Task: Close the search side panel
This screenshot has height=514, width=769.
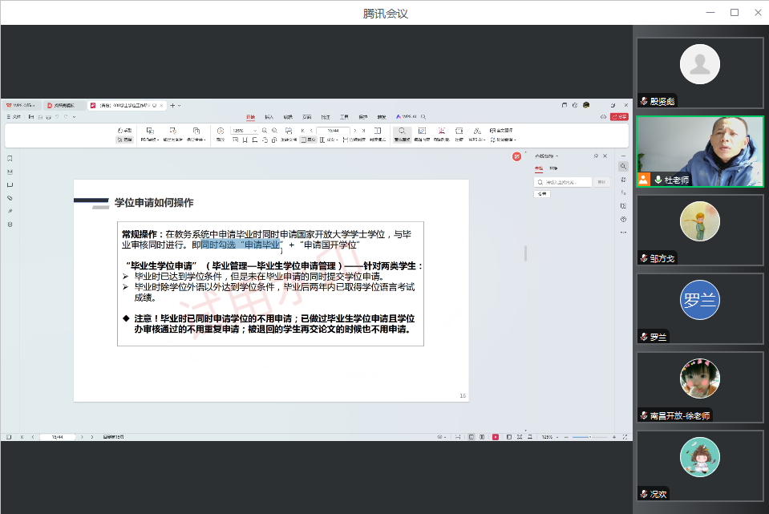Action: tap(605, 156)
